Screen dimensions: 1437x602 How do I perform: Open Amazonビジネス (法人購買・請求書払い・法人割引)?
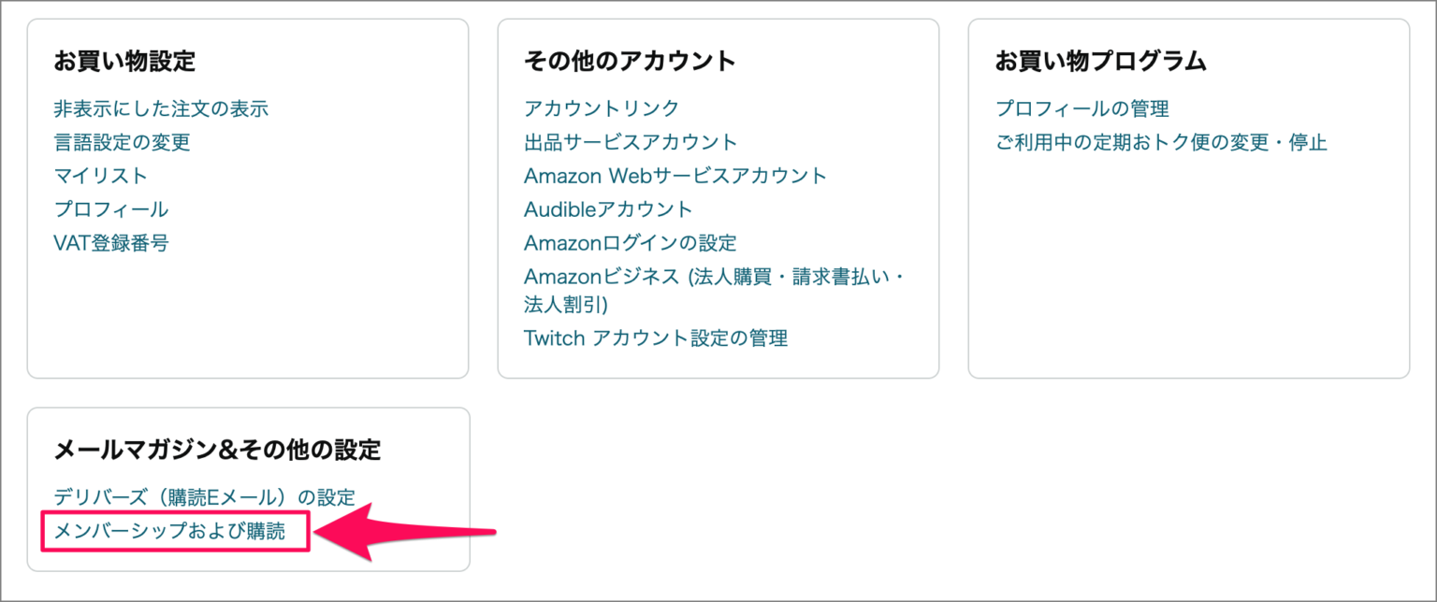tap(716, 278)
